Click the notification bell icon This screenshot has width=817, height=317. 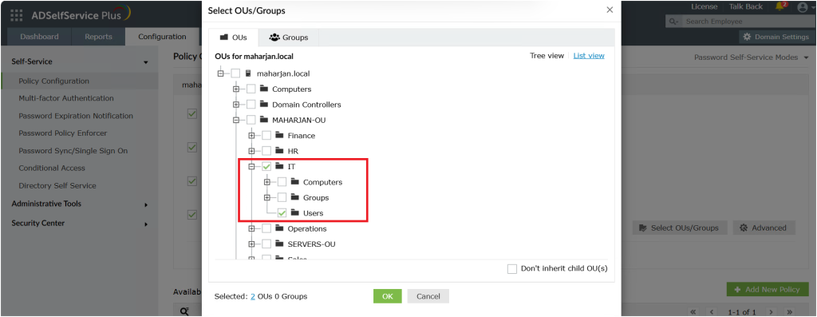tap(780, 6)
